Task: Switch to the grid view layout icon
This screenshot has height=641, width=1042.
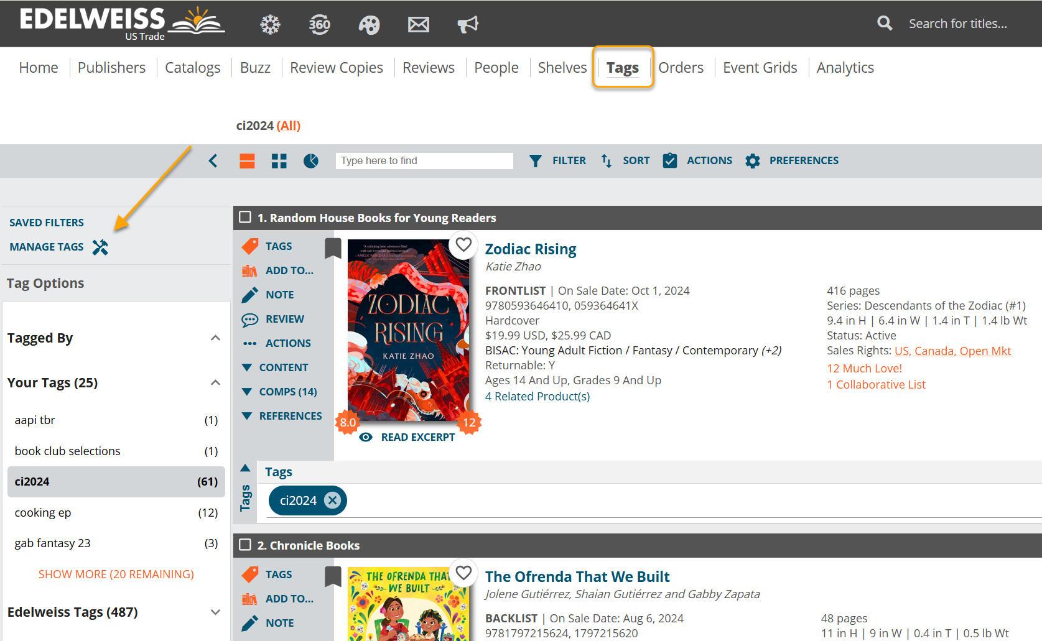Action: pyautogui.click(x=279, y=161)
